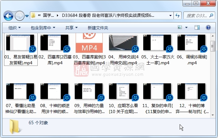Select thumbnail of 12、十神的博弈 video
Image resolution: width=218 pixels, height=138 pixels.
coord(192,91)
